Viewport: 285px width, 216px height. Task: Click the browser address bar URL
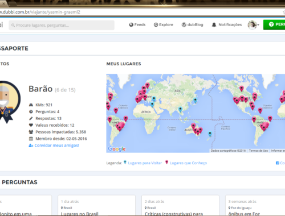(40, 12)
